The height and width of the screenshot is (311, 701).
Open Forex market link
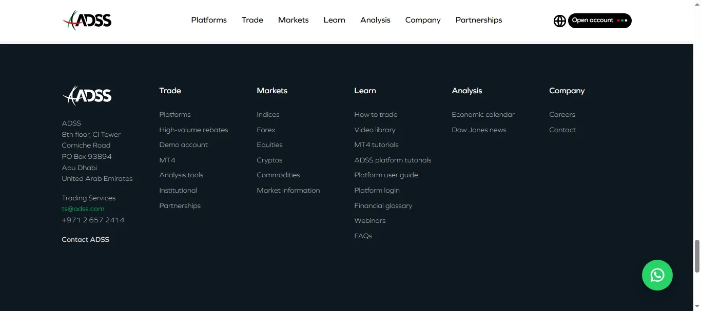click(x=266, y=130)
